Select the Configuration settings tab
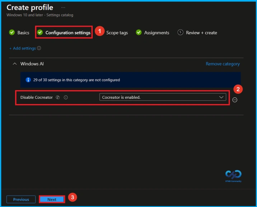The width and height of the screenshot is (257, 207). 68,33
